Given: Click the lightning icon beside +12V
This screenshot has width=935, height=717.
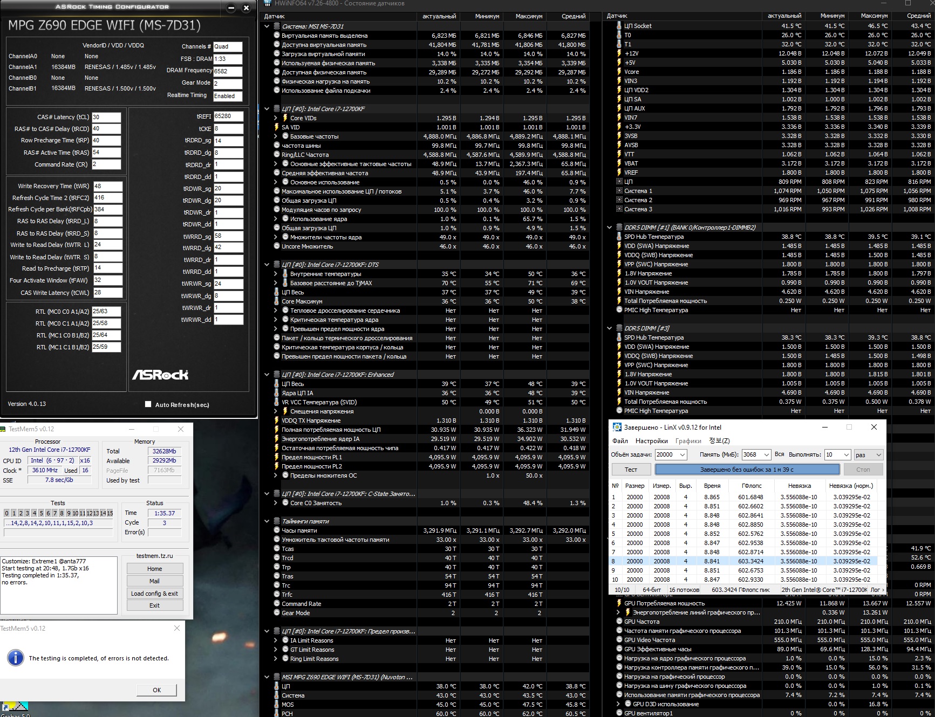Looking at the screenshot, I should pos(619,53).
